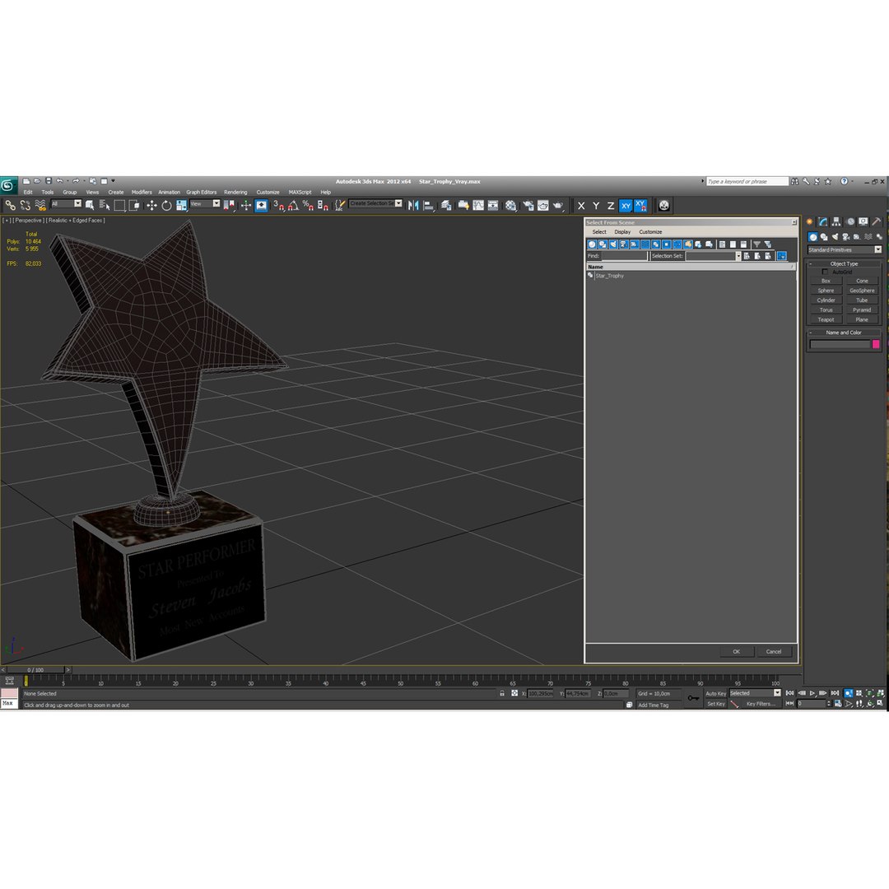This screenshot has width=889, height=889.
Task: Click the filter funnel icon in the dialog
Action: [x=757, y=244]
